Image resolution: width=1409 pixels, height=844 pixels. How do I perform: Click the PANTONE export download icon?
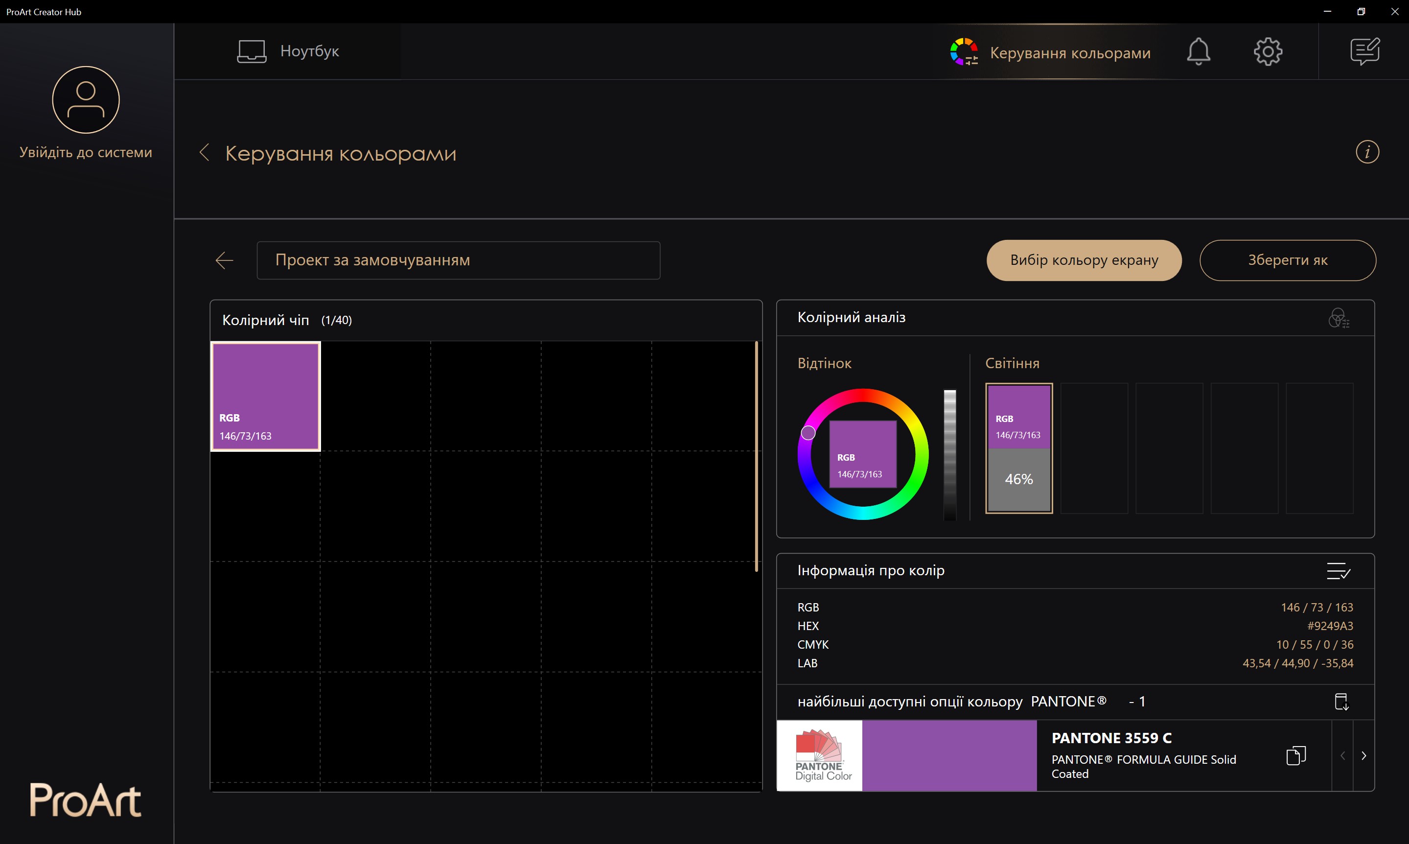coord(1341,701)
